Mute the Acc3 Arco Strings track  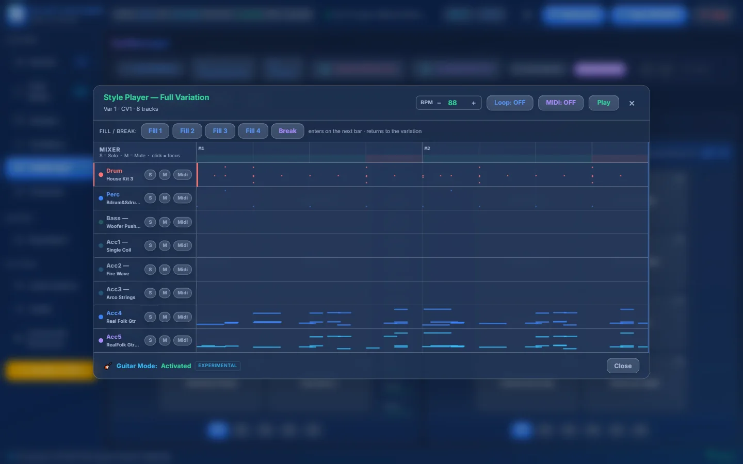click(x=165, y=293)
